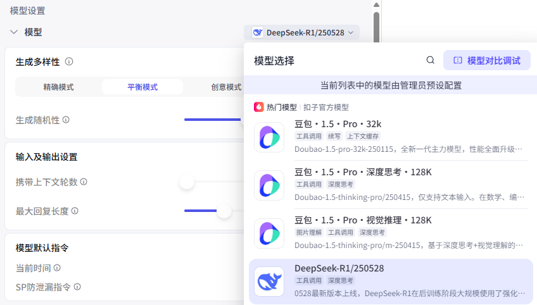This screenshot has height=305, width=537.
Task: Click notice 当前列表中的模型由管理员预设配置
Action: (391, 85)
